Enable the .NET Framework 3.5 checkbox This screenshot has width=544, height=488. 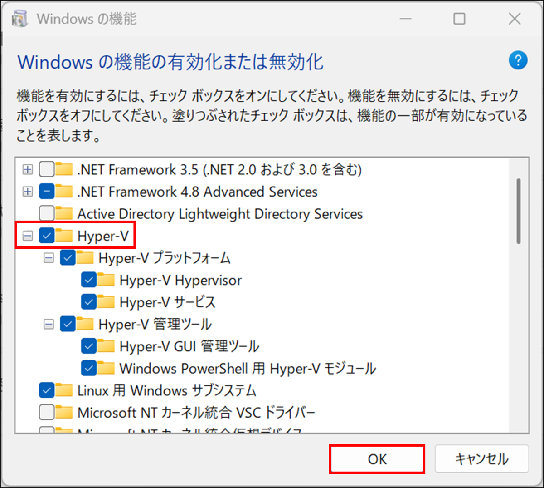click(x=47, y=169)
